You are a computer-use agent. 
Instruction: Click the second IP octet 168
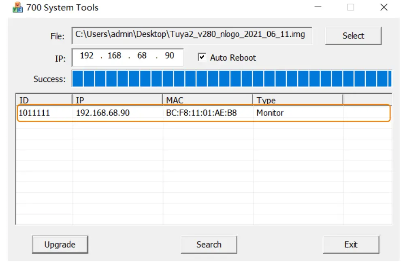[x=114, y=56]
